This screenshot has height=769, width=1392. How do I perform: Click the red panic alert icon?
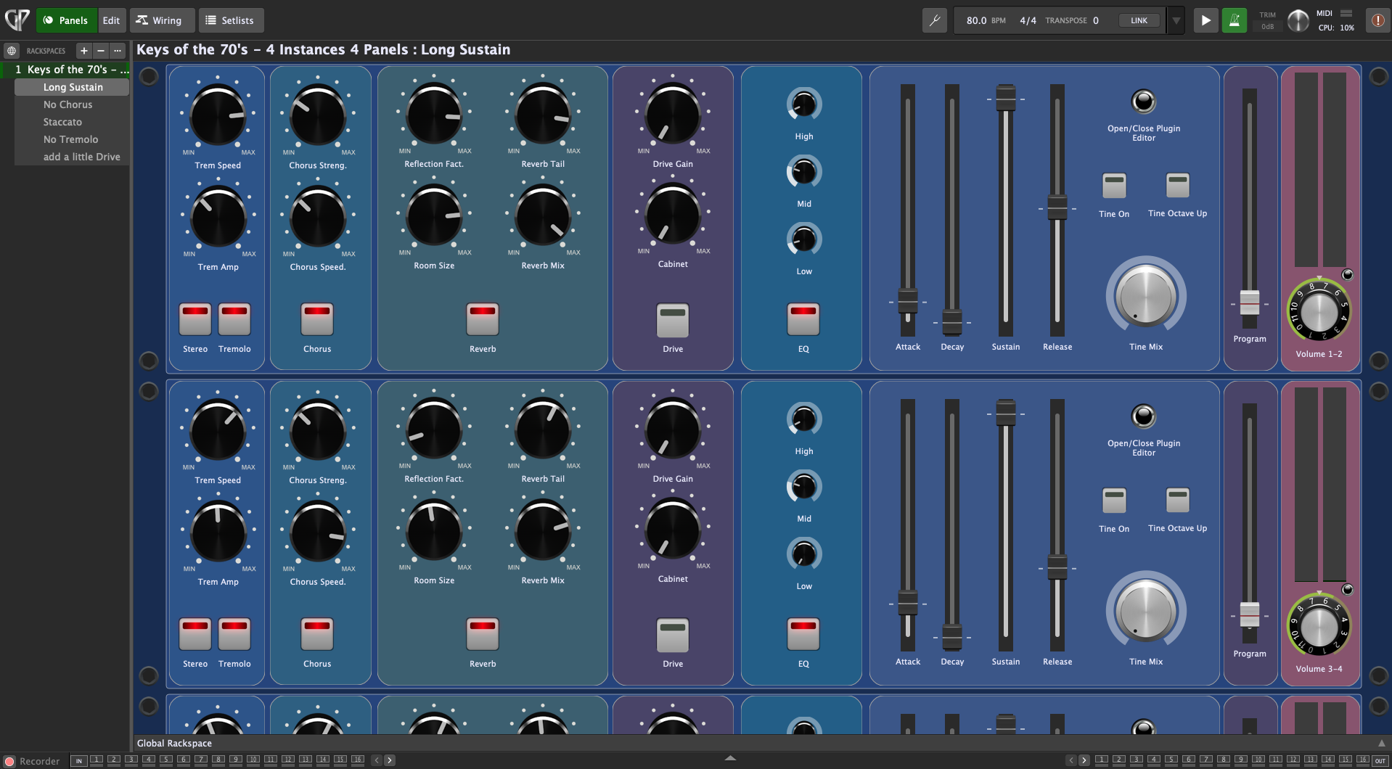(1377, 20)
